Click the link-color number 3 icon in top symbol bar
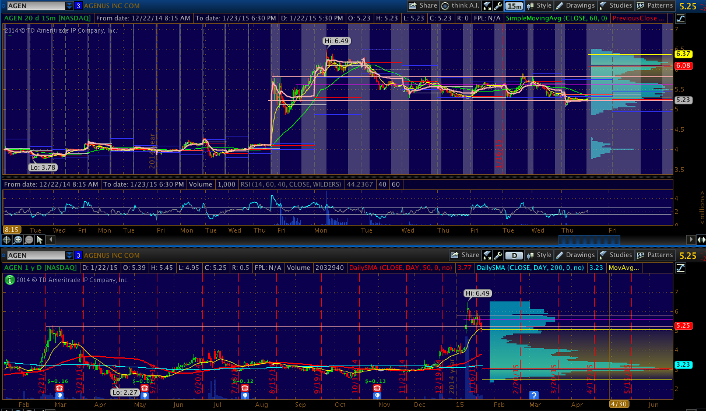 pyautogui.click(x=78, y=6)
